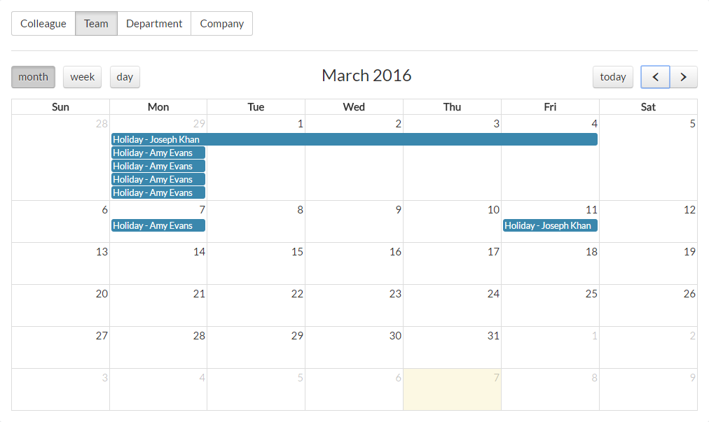This screenshot has width=709, height=422.
Task: Go to the previous month using left chevron
Action: click(655, 77)
